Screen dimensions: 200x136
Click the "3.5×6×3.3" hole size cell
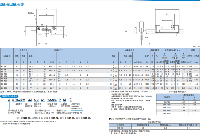click(x=138, y=71)
